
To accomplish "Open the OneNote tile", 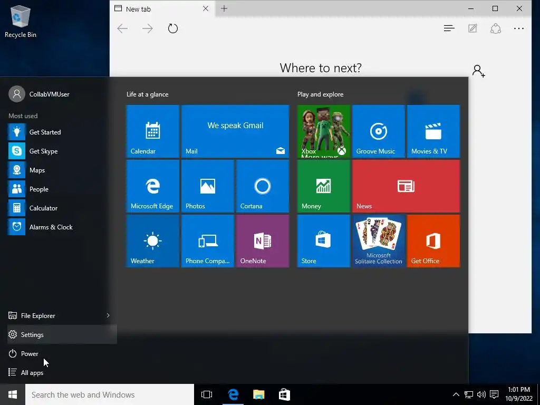I will [x=263, y=240].
